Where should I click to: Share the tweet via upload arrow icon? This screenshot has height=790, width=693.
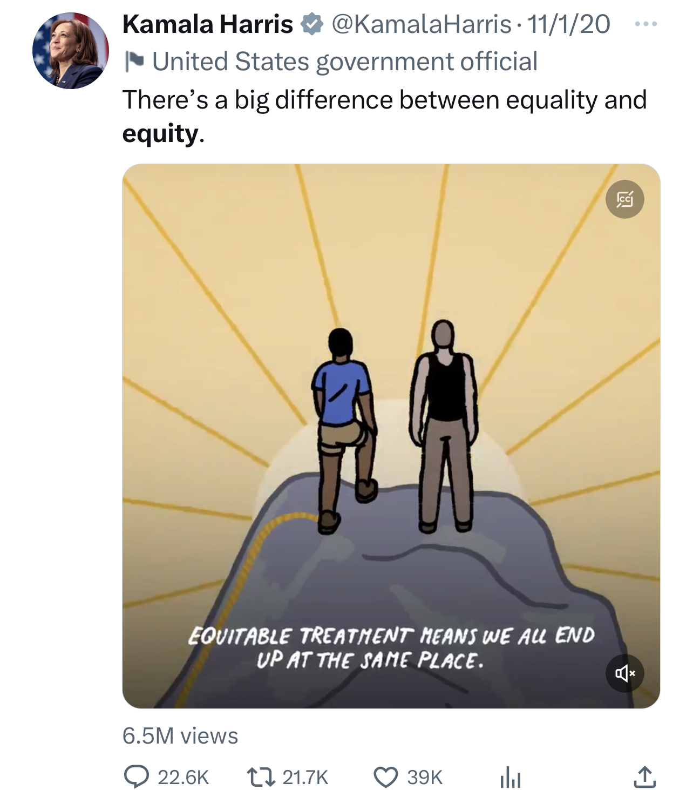644,776
